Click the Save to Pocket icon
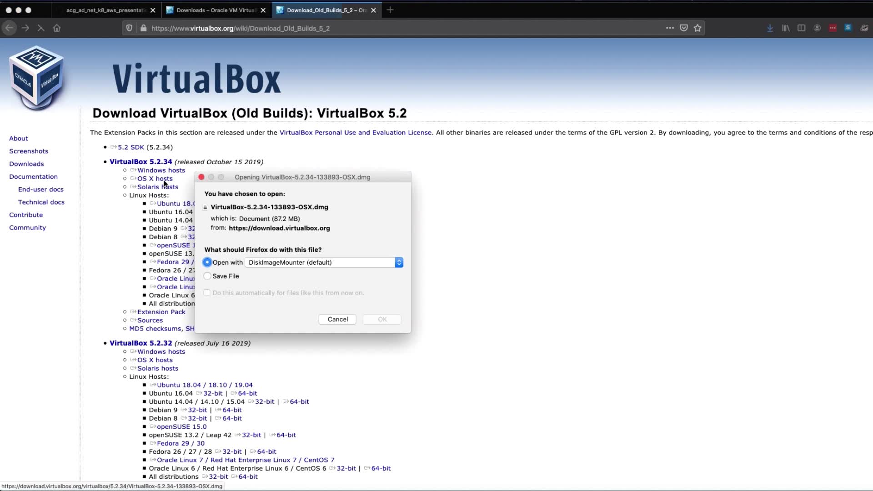 tap(683, 28)
